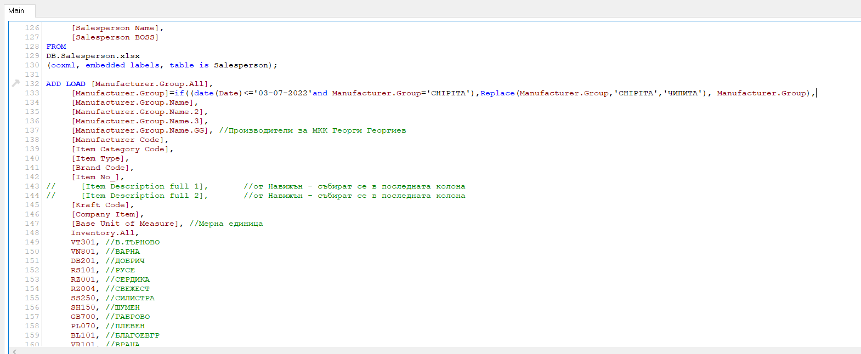Click Inventory.All on line 148

103,233
